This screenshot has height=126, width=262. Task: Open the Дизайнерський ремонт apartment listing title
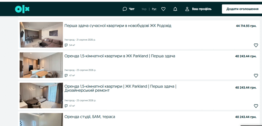point(120,88)
